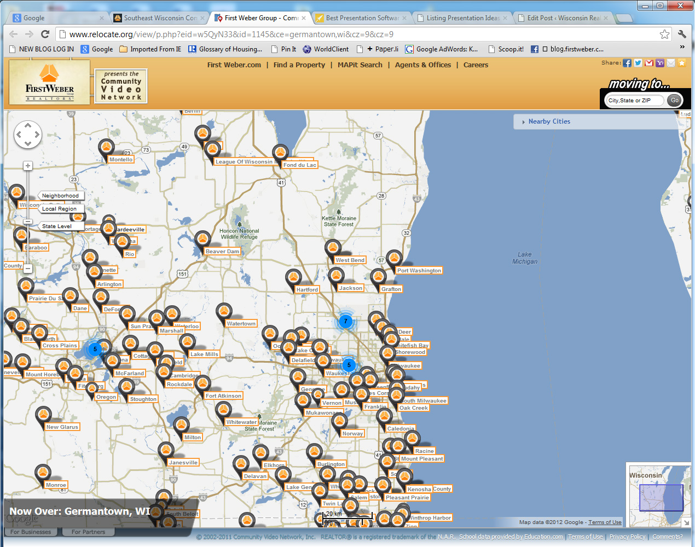
Task: Click the blue cluster of 5 near Madison
Action: coord(95,348)
